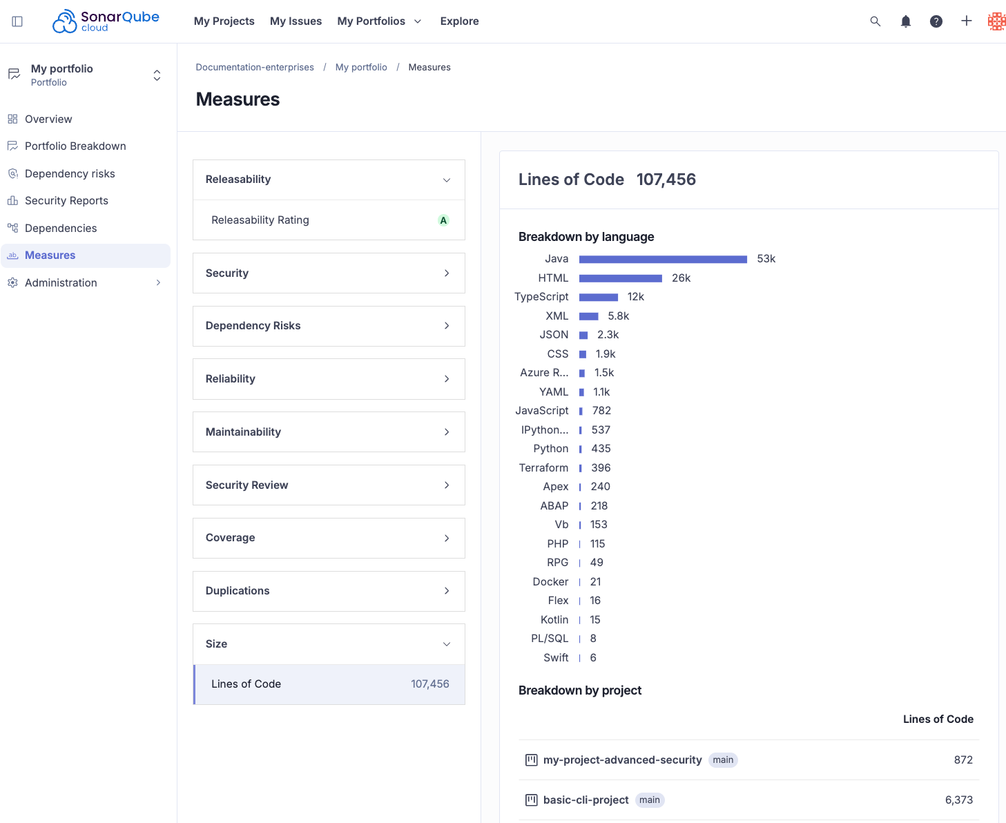Click the Measures sidebar icon
The height and width of the screenshot is (823, 1006).
12,255
